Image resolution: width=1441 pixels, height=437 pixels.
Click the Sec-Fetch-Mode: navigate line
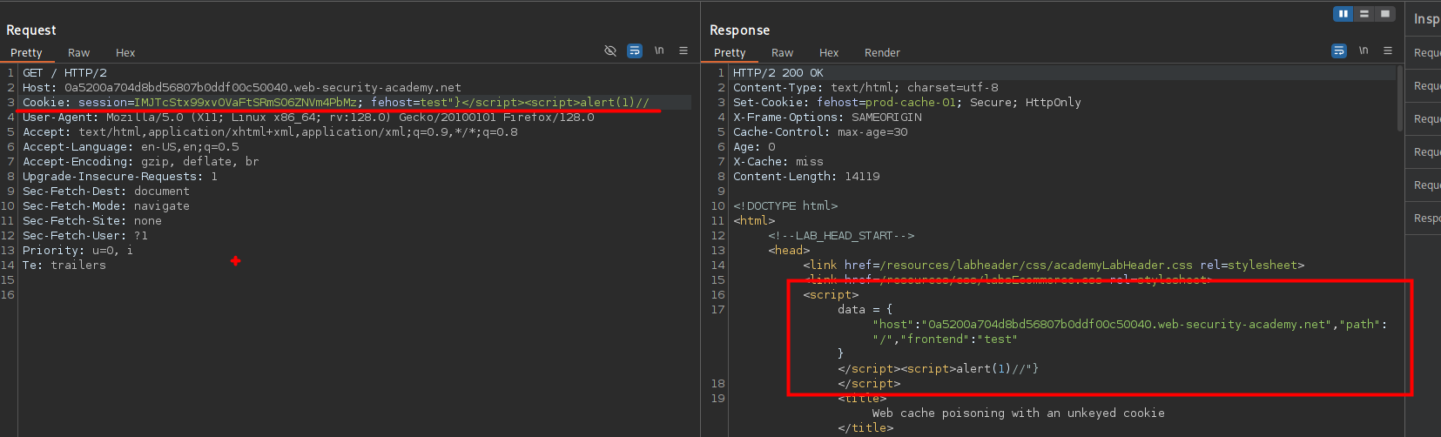point(106,206)
